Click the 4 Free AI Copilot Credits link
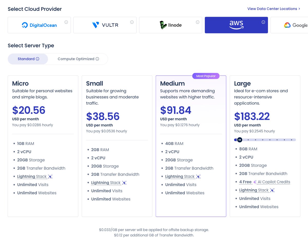The image size is (308, 238). pyautogui.click(x=265, y=182)
